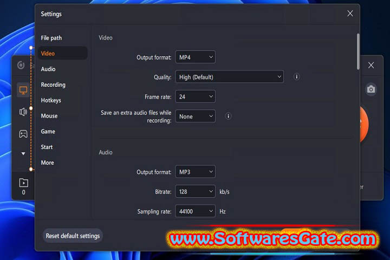Select the Video settings section
The image size is (390, 260).
[62, 53]
